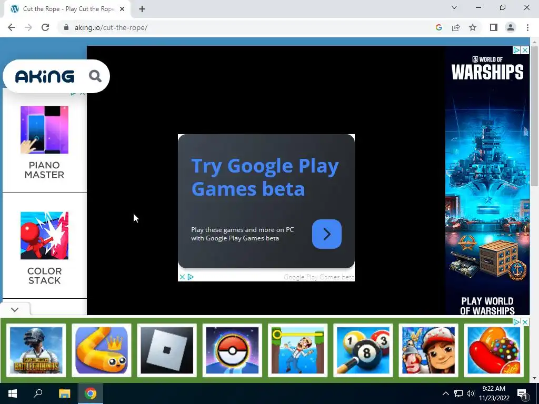Open the pull-the-pin rescue game icon
Image resolution: width=539 pixels, height=404 pixels.
298,350
